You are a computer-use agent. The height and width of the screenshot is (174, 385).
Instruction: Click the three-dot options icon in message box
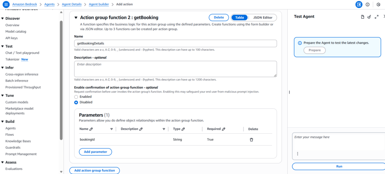point(298,154)
